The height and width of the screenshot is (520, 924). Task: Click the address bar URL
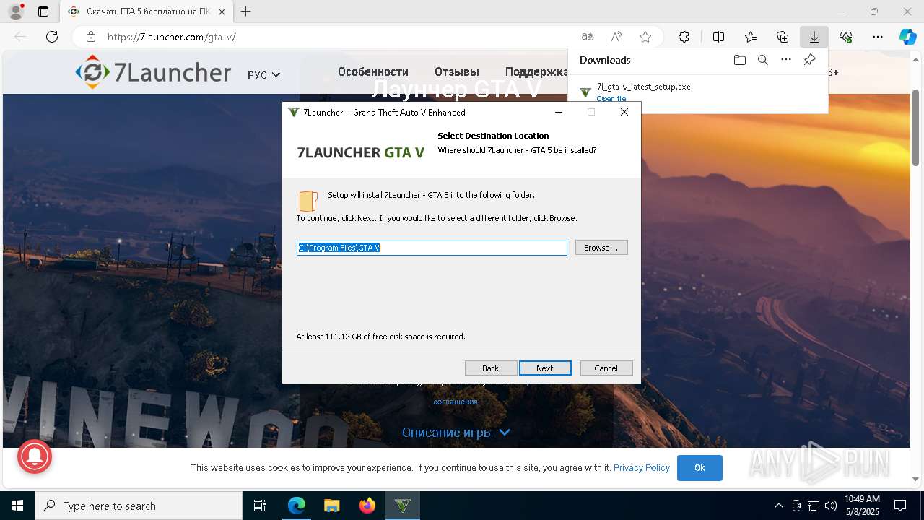tap(172, 37)
